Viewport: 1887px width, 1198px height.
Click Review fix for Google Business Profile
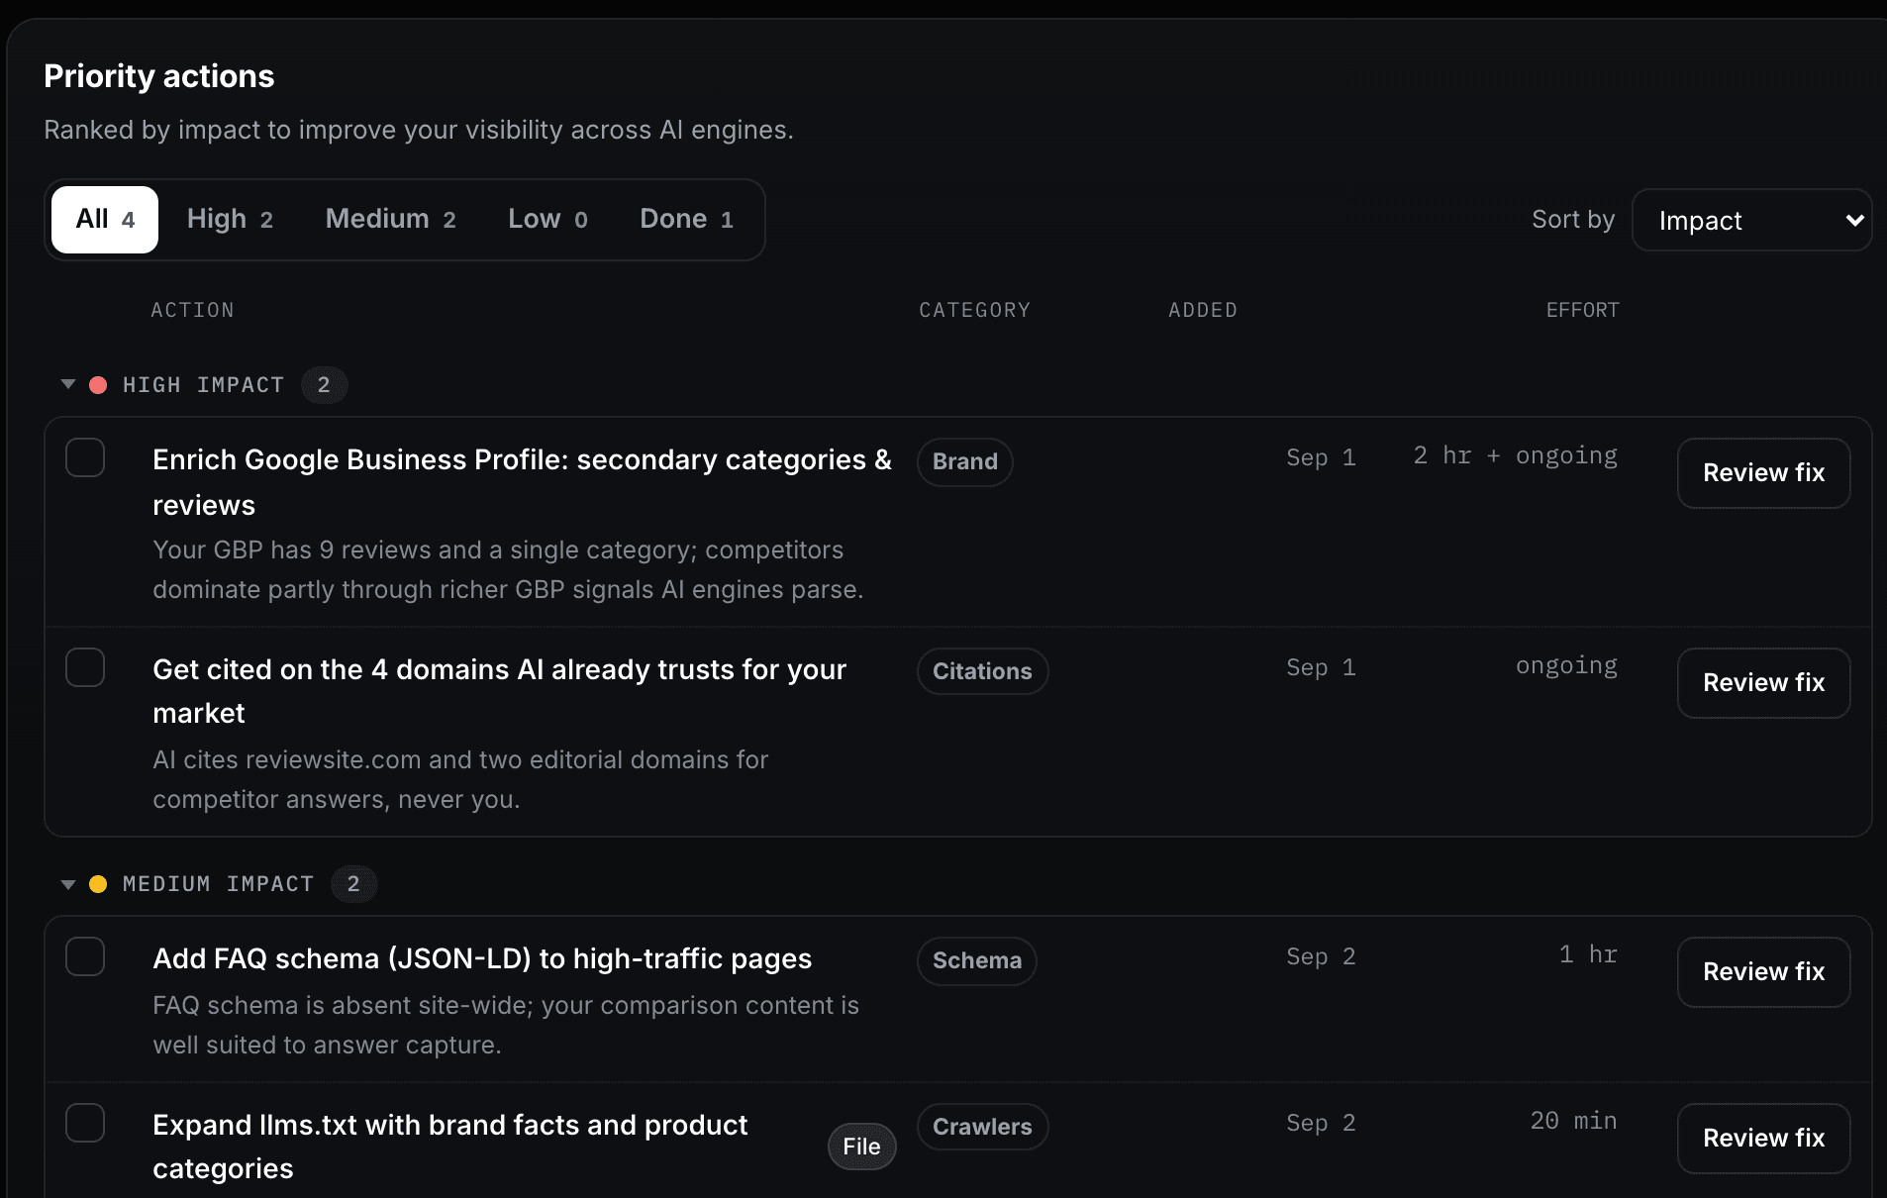1763,473
